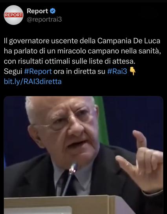Click the tweet line starting 'Il governatore uscente'

pos(82,41)
